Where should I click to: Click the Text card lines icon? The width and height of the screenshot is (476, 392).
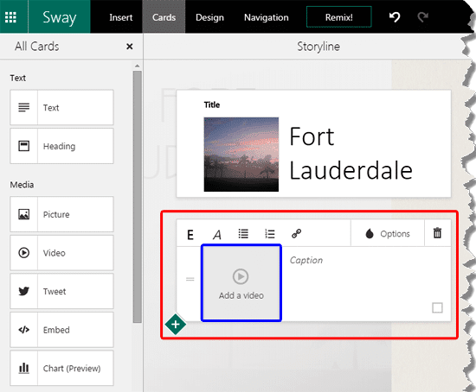[x=23, y=108]
